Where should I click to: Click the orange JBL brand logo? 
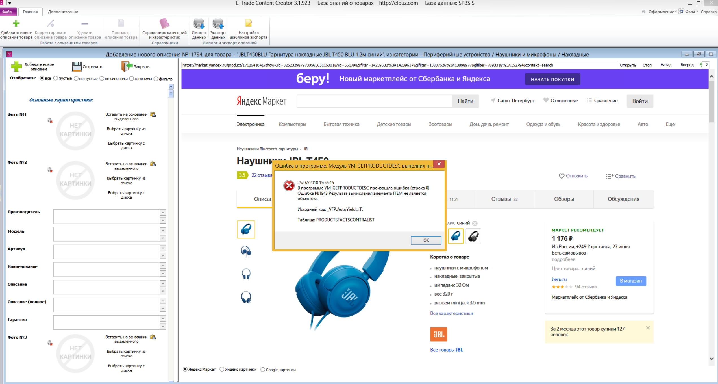point(439,335)
